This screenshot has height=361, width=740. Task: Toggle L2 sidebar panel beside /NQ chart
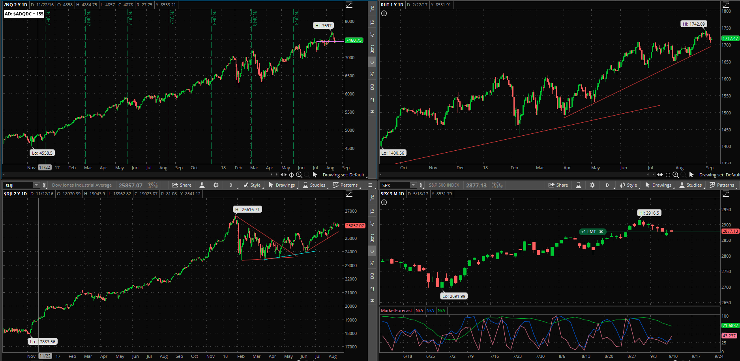[372, 100]
